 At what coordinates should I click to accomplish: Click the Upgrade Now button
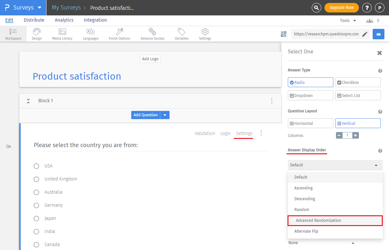point(342,8)
